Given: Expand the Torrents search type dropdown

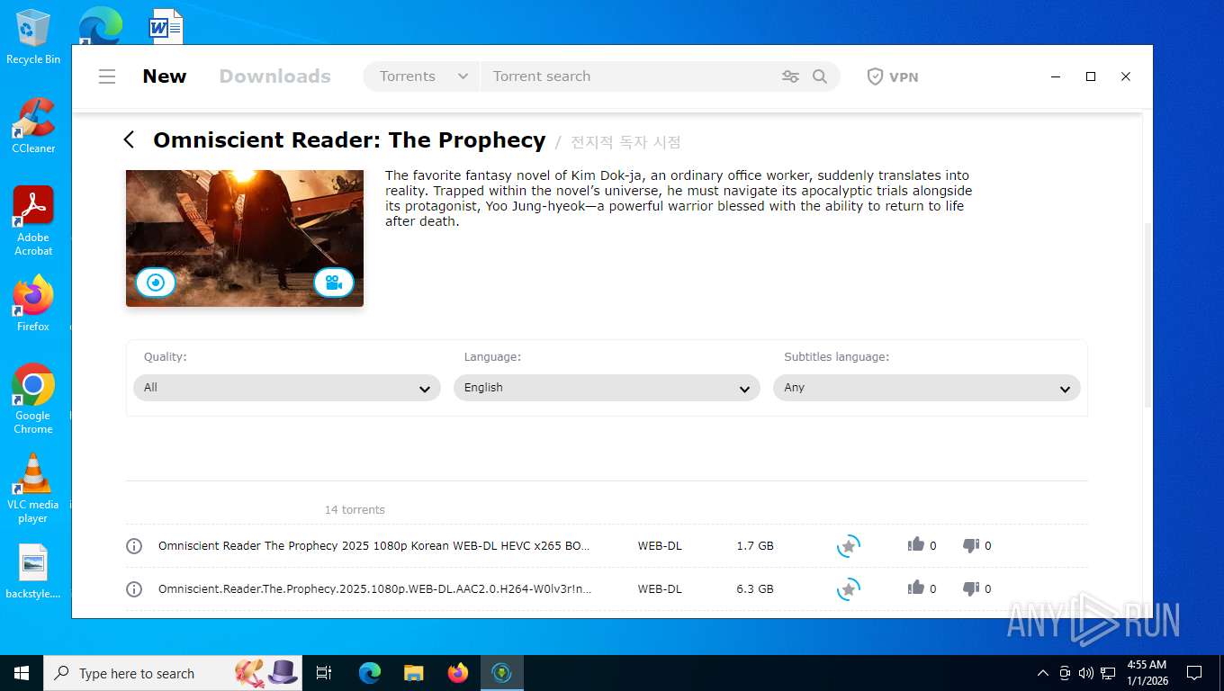Looking at the screenshot, I should point(423,76).
